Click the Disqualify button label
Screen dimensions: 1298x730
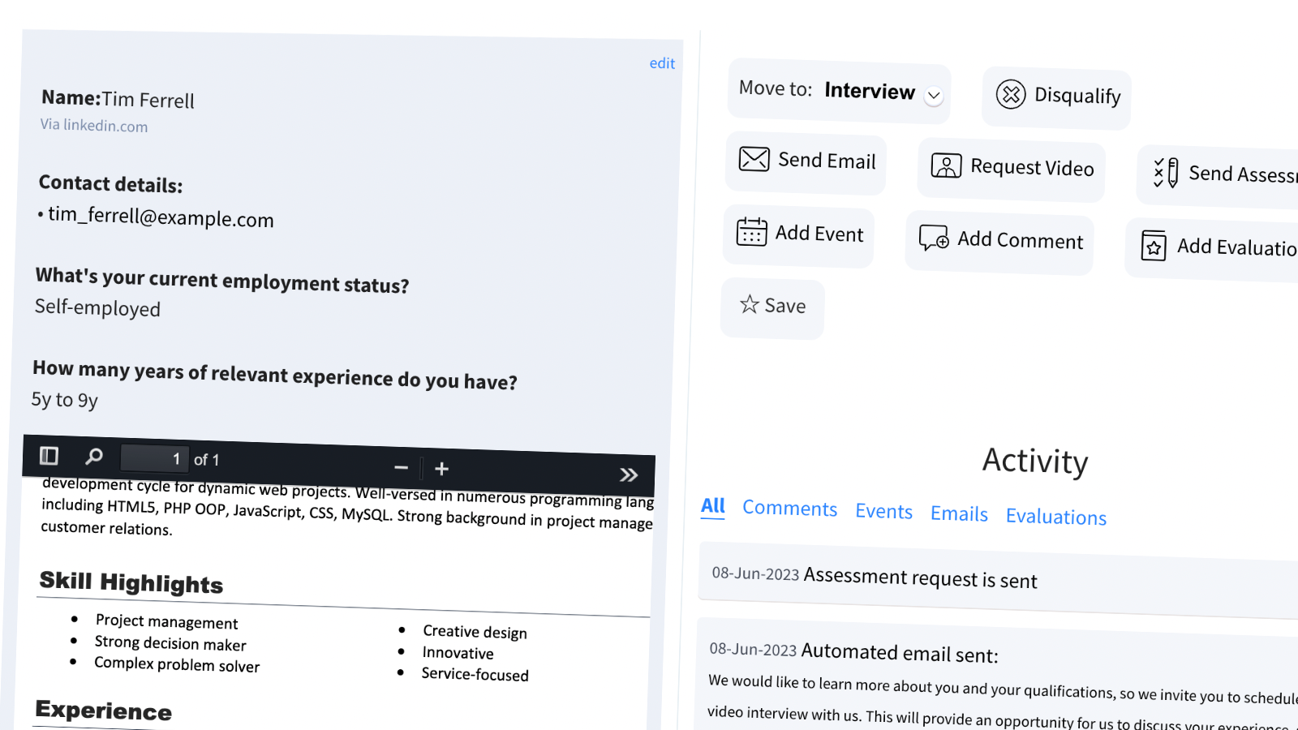click(x=1077, y=96)
